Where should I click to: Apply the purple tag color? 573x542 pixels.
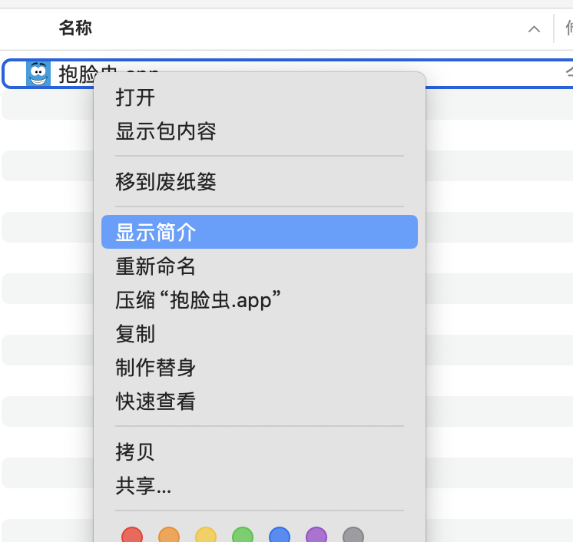pyautogui.click(x=316, y=536)
